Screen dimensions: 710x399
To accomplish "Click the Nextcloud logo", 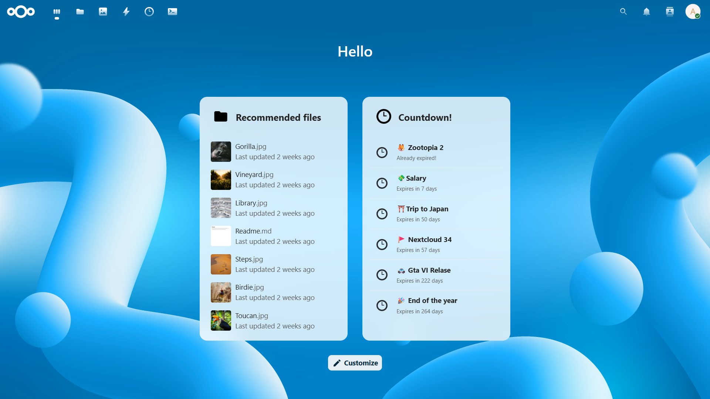I will [x=20, y=11].
